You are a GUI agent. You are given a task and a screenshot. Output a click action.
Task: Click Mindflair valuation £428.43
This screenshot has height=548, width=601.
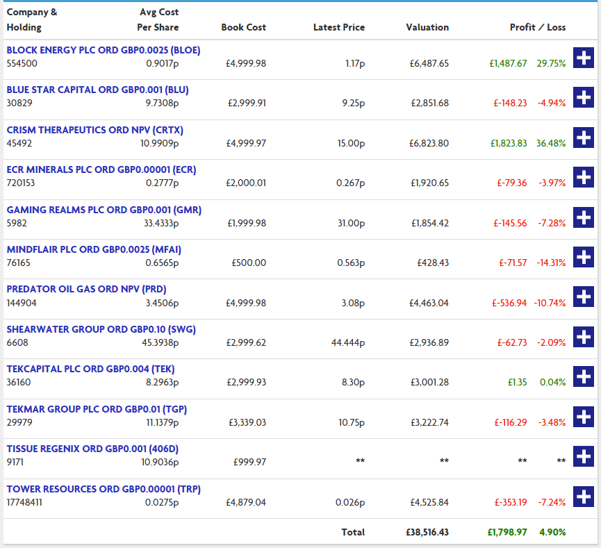pos(433,263)
